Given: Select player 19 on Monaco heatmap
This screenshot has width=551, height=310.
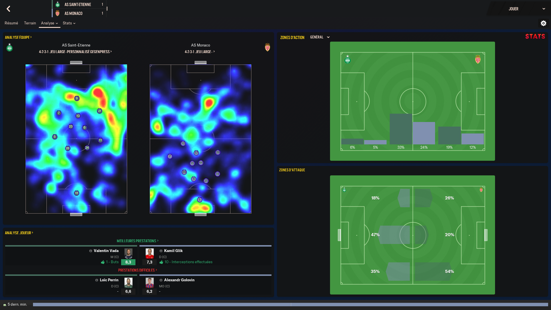Looking at the screenshot, I should (218, 174).
